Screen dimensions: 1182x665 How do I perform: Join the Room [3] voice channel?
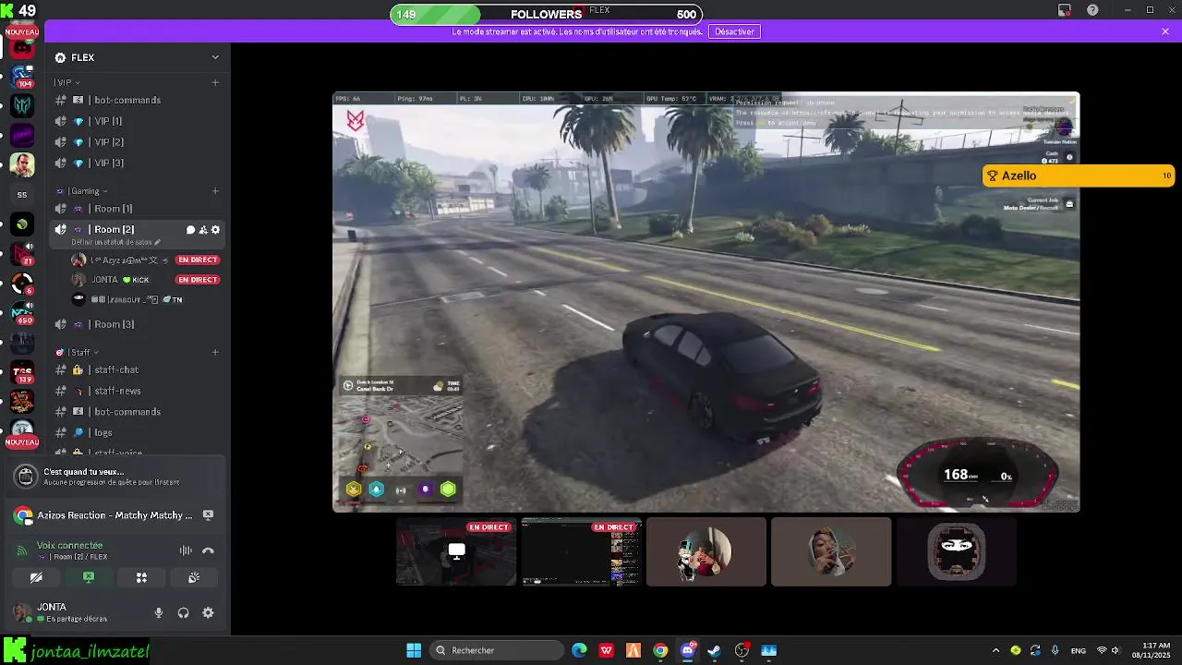138,324
